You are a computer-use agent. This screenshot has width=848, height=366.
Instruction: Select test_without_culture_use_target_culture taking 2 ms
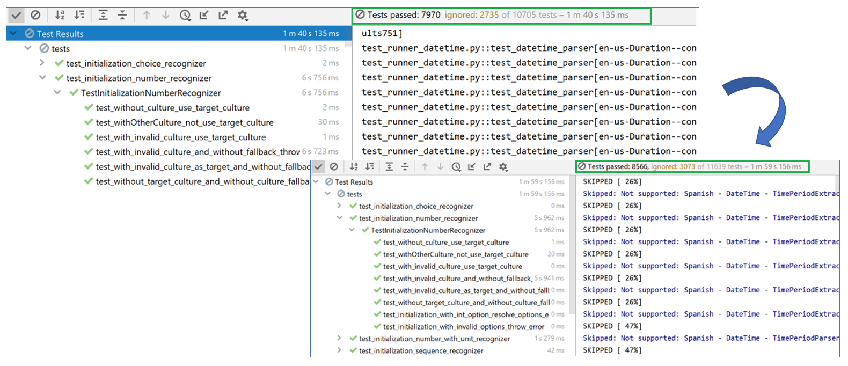[x=176, y=107]
